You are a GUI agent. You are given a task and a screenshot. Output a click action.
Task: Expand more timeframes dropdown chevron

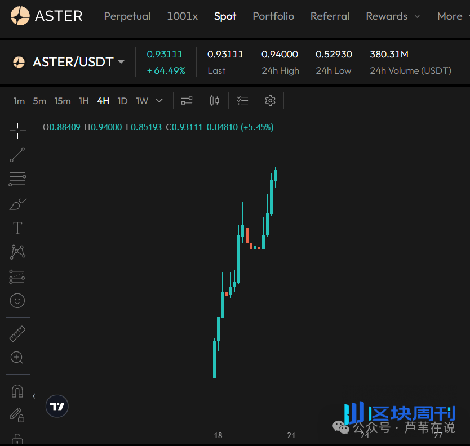pyautogui.click(x=159, y=101)
